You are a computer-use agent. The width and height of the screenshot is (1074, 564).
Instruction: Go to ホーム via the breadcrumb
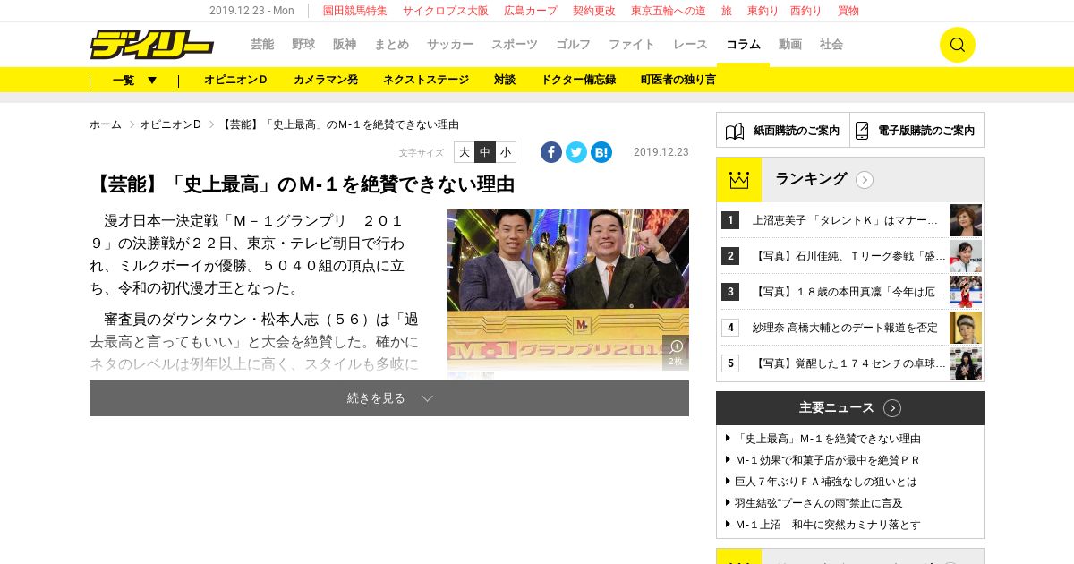pyautogui.click(x=106, y=124)
